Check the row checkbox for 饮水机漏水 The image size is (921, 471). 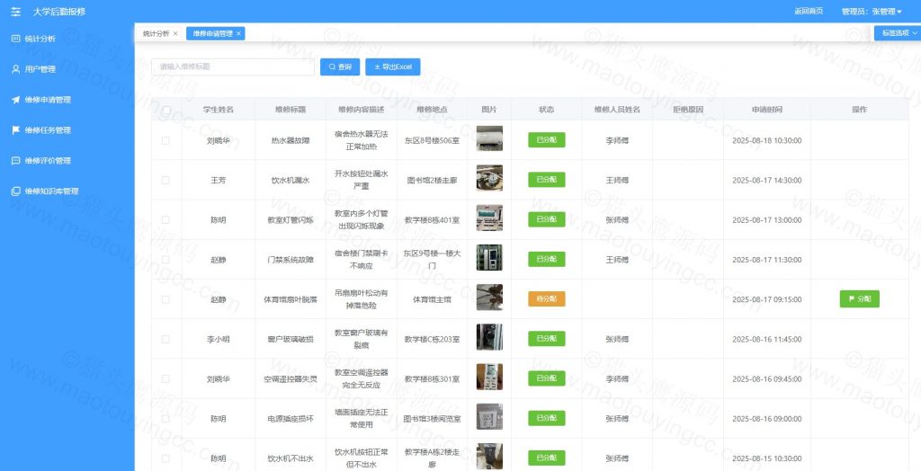(x=165, y=181)
